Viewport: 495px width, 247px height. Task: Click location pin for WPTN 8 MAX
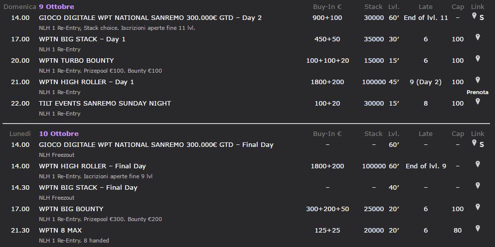coord(478,229)
